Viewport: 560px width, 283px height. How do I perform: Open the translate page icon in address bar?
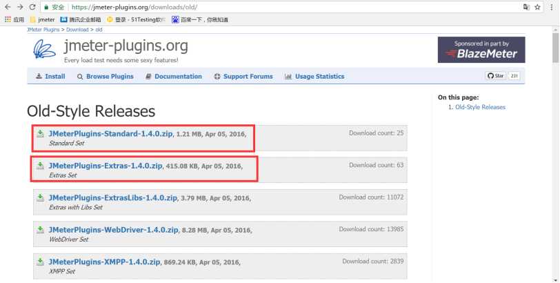click(526, 7)
